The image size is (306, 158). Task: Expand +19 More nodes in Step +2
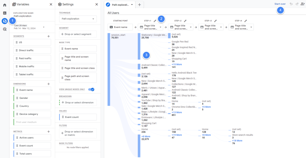(177, 135)
